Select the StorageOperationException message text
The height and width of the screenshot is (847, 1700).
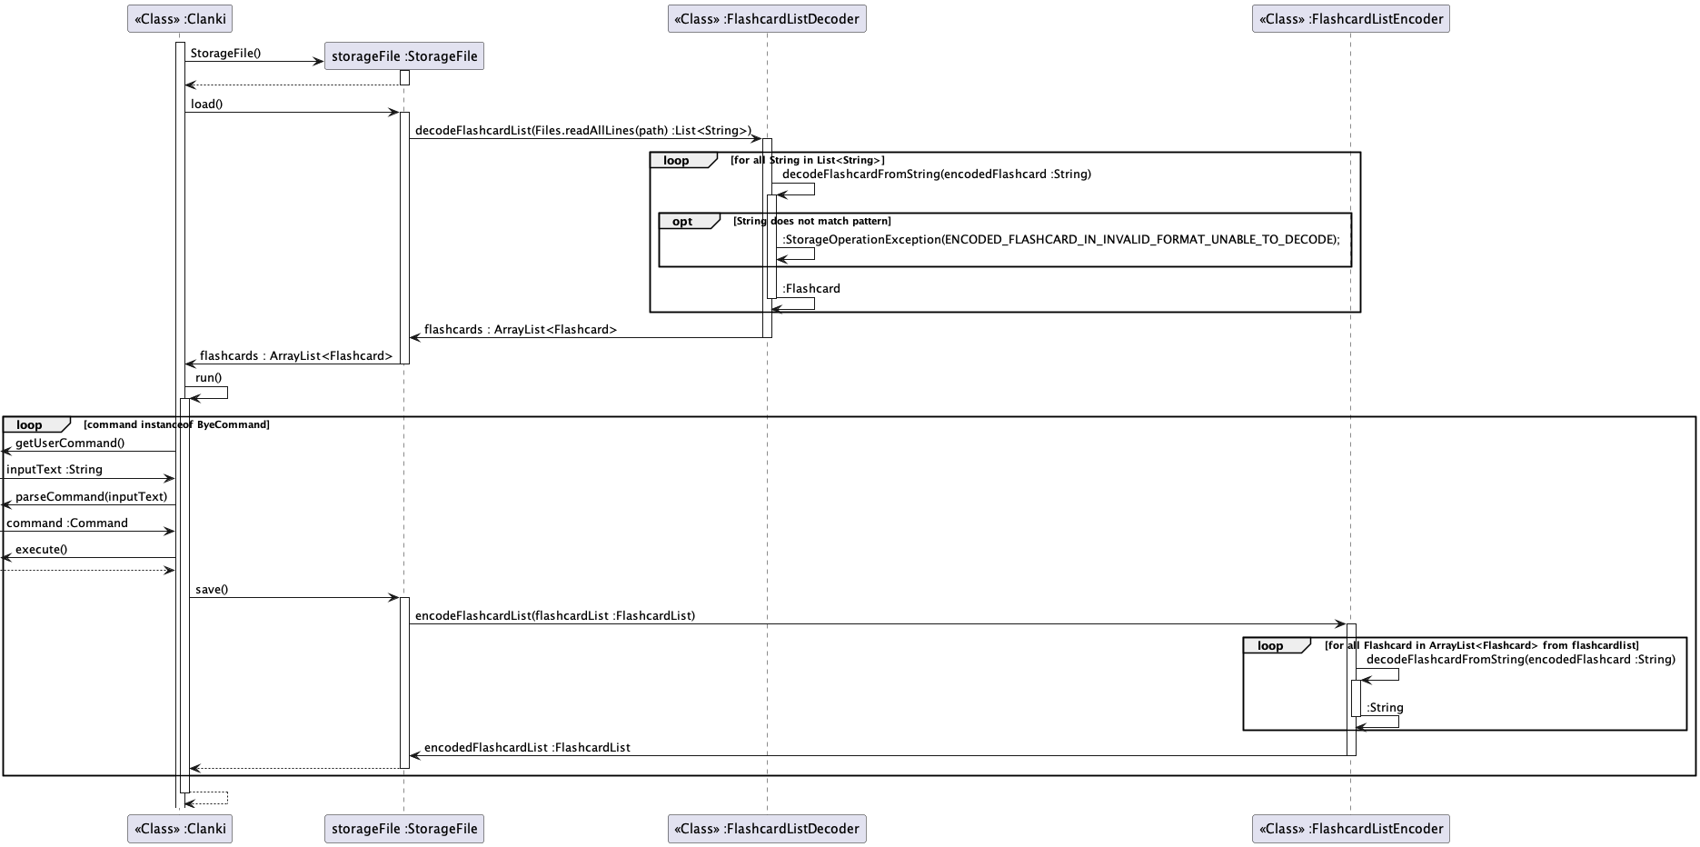click(x=1060, y=240)
